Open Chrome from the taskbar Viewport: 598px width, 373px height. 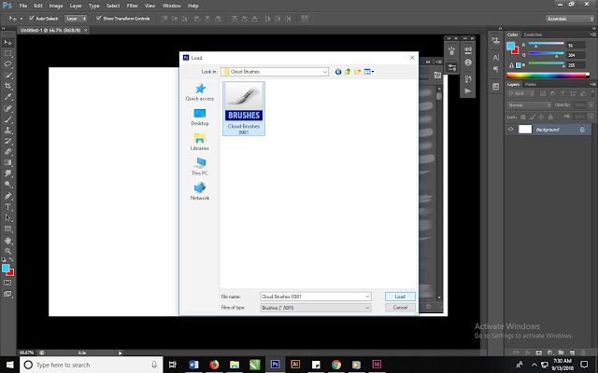coord(336,365)
